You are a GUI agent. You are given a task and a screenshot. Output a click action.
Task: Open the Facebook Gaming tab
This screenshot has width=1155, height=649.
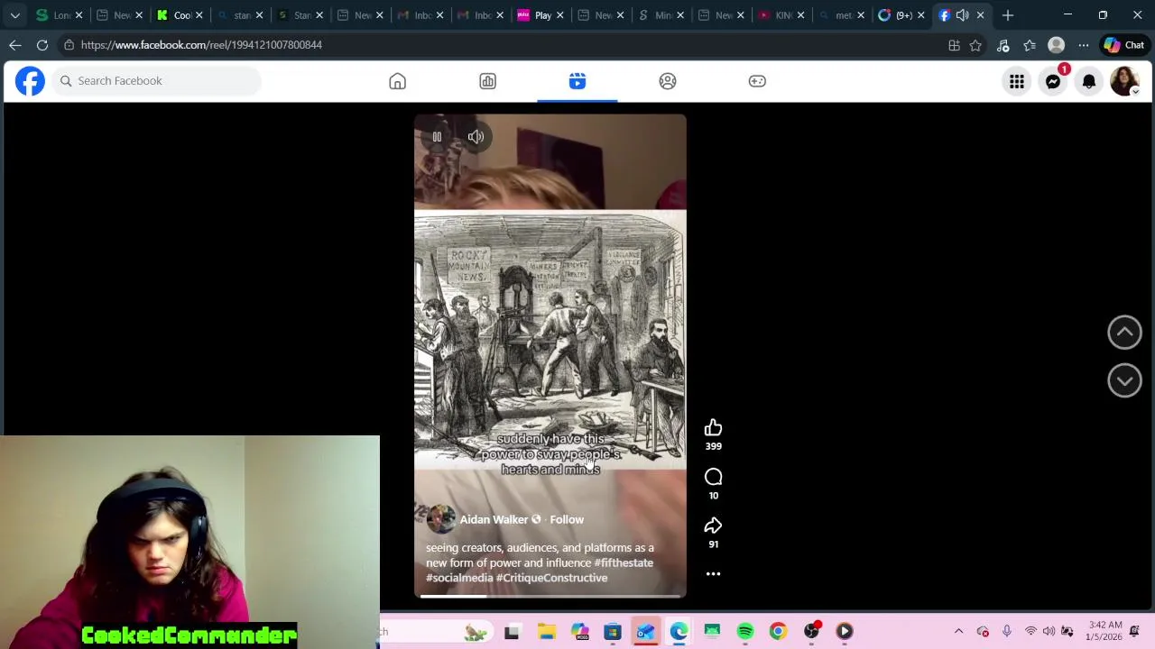pos(757,81)
